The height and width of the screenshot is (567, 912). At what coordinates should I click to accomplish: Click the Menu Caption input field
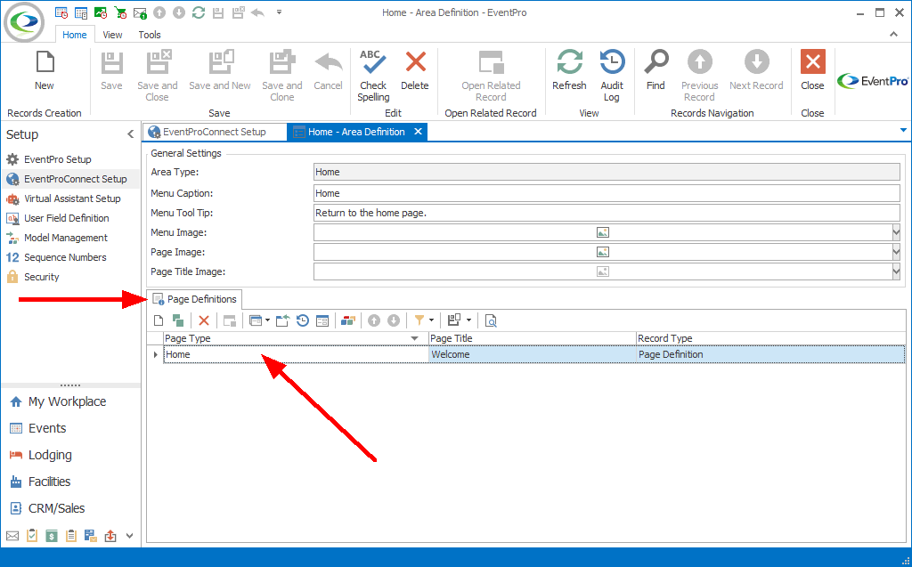pos(607,194)
